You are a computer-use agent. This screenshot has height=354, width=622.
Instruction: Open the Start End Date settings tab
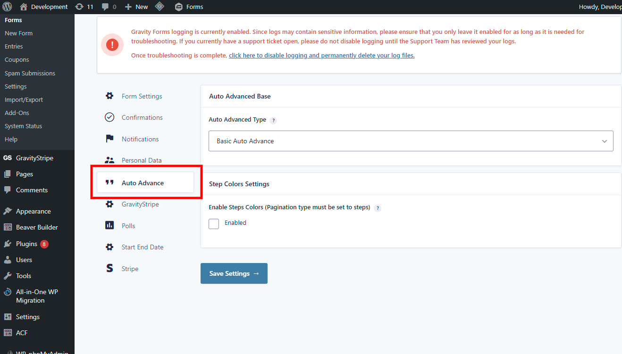142,247
